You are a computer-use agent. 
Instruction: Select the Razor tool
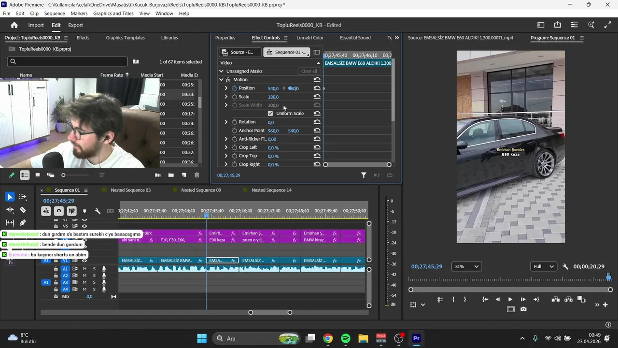point(23,210)
